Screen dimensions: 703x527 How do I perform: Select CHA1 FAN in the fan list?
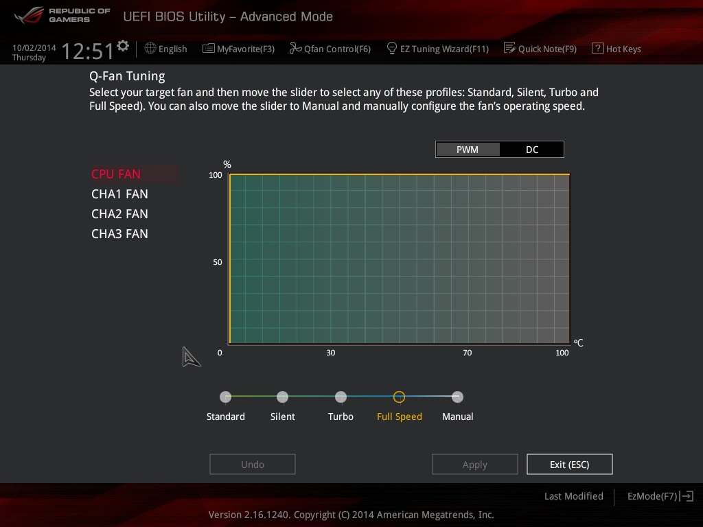pos(119,194)
